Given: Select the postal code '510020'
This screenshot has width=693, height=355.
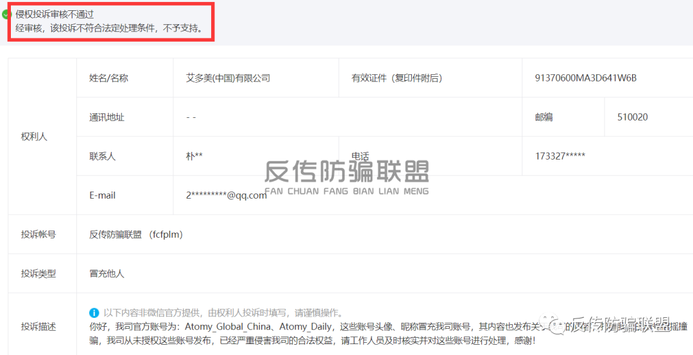Looking at the screenshot, I should pyautogui.click(x=633, y=117).
